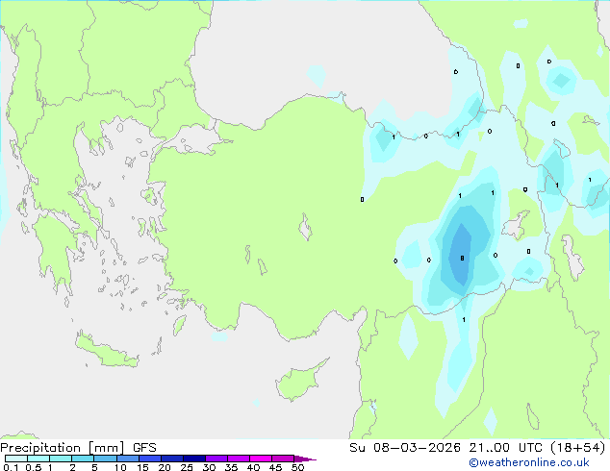Select the 25–30 mm dark navy legend swatch
Viewport: 610px width, 471px height.
pos(193,459)
